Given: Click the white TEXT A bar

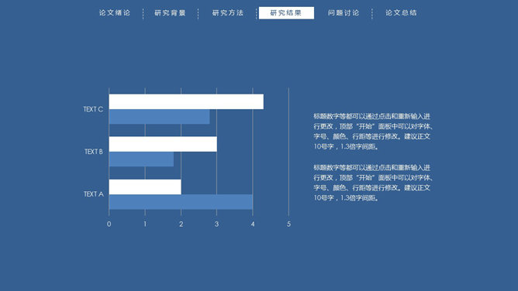Looking at the screenshot, I should coord(145,187).
